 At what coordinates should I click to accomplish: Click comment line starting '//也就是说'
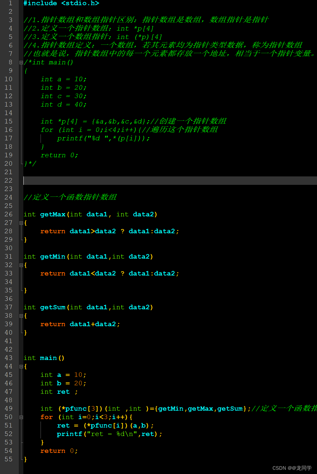coord(169,54)
